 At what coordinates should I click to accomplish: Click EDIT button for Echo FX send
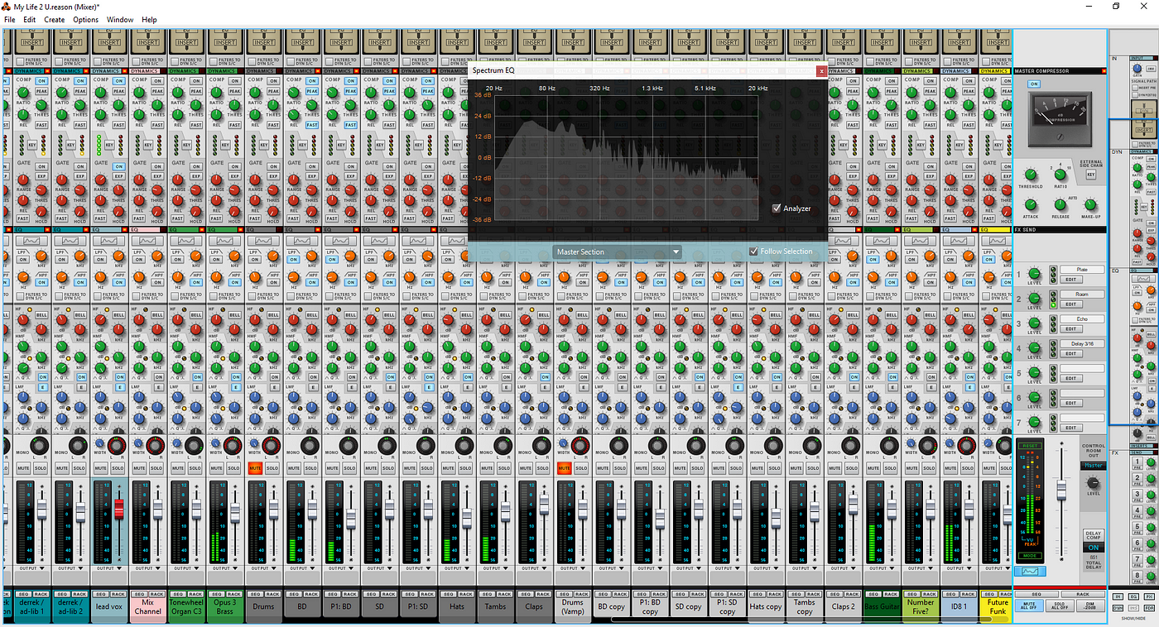1070,329
